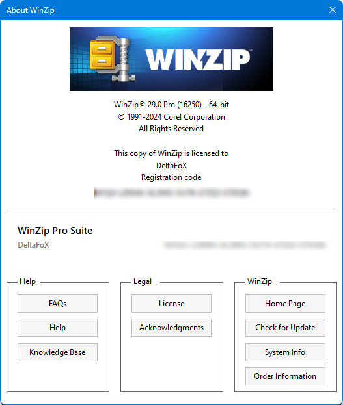Click the Corel Corporation copyright line
The height and width of the screenshot is (405, 343).
[x=172, y=117]
